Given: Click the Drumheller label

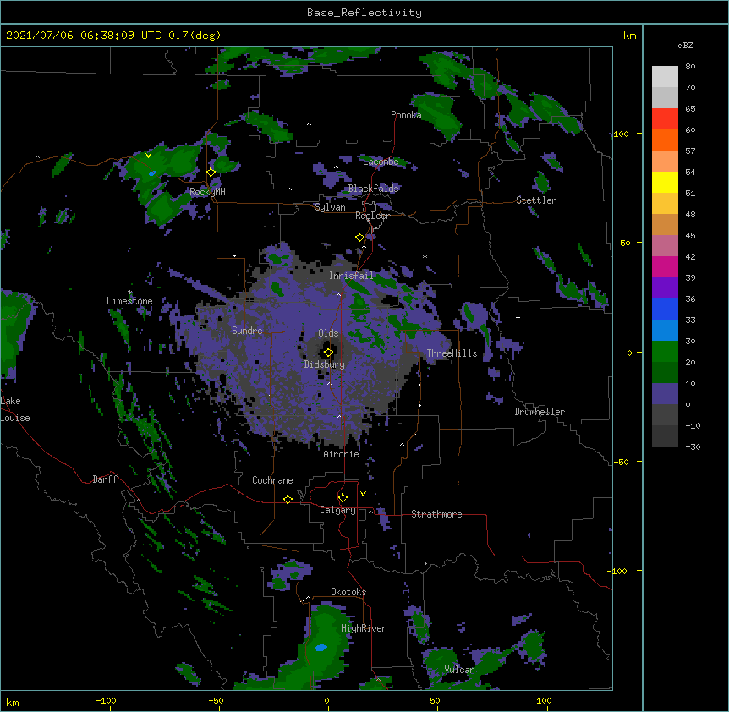Looking at the screenshot, I should click(x=540, y=412).
